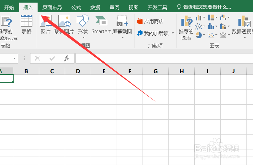Insert a pie chart

click(199, 35)
